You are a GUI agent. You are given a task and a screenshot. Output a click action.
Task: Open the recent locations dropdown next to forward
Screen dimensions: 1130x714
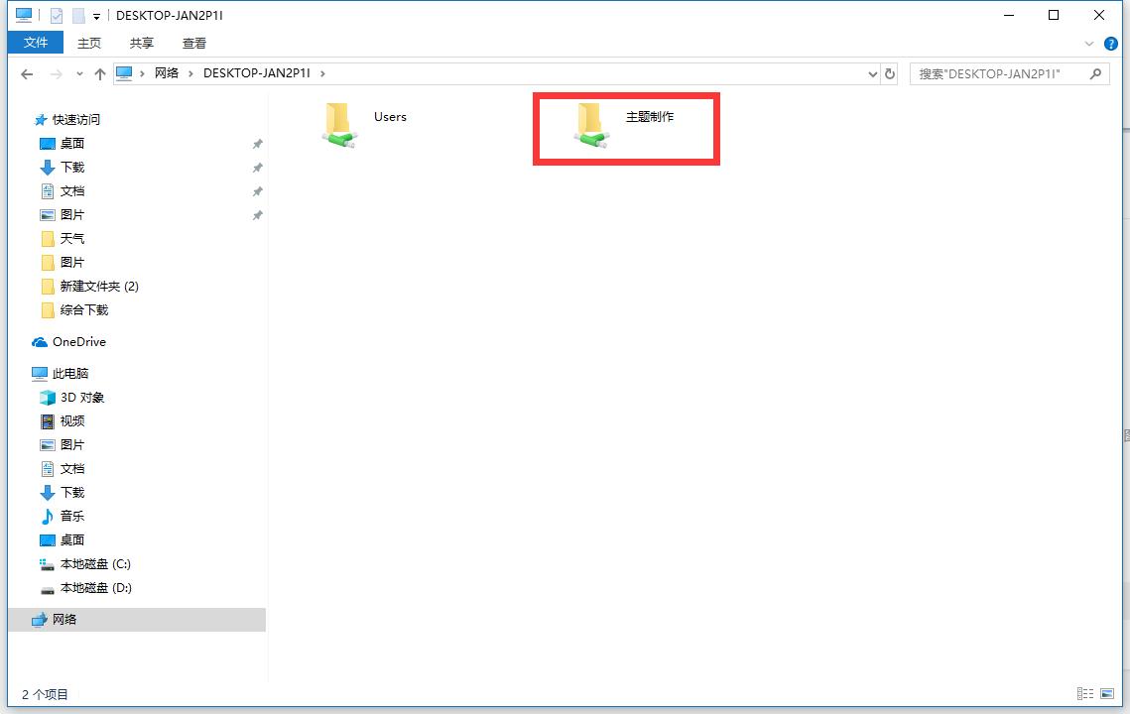(78, 73)
